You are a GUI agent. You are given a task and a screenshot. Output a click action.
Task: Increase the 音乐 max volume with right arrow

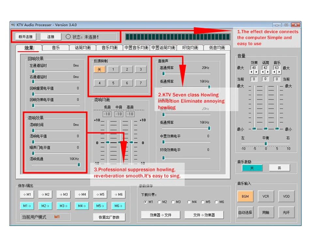(x=279, y=72)
